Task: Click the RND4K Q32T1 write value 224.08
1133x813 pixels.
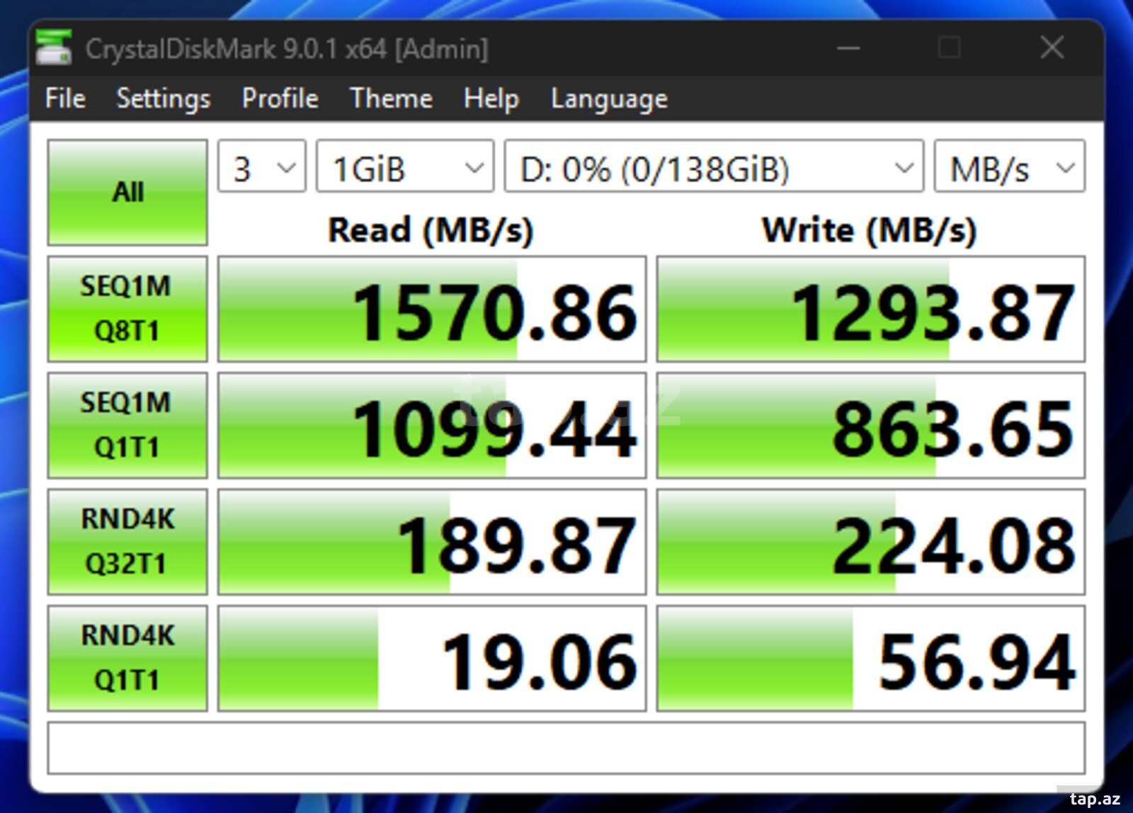Action: pos(871,542)
